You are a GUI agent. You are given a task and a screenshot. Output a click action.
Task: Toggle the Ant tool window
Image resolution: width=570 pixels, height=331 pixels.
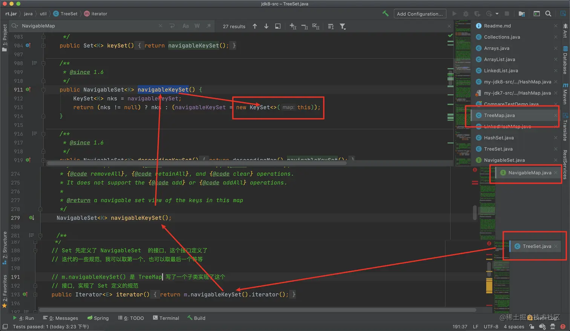coord(565,31)
